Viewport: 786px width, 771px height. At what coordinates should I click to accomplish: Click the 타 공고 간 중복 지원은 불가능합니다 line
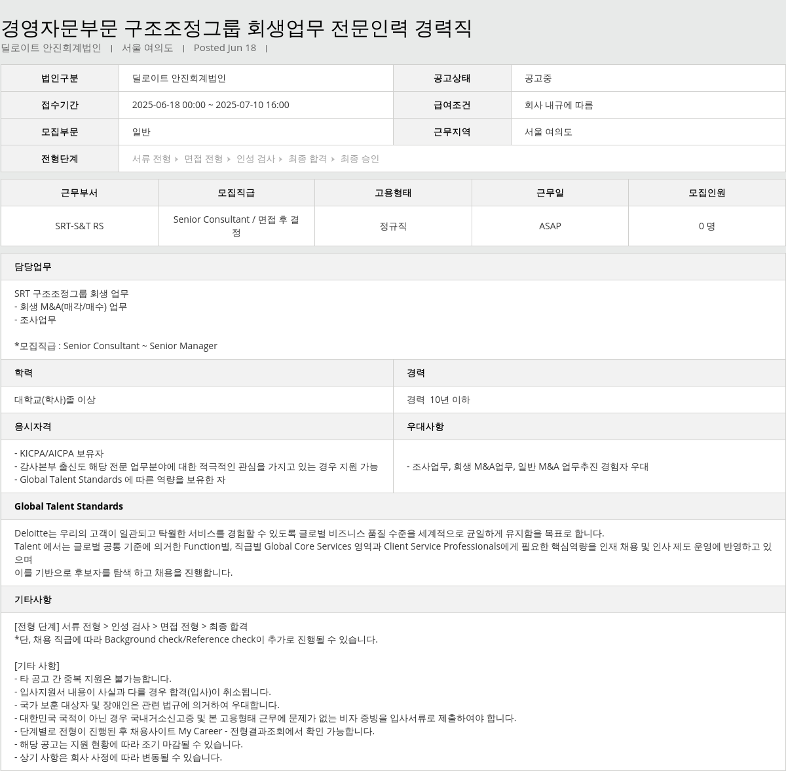(93, 679)
